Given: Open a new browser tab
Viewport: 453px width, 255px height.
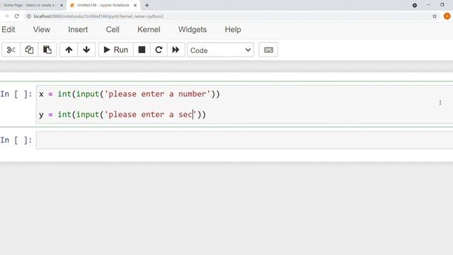Looking at the screenshot, I should (x=147, y=5).
